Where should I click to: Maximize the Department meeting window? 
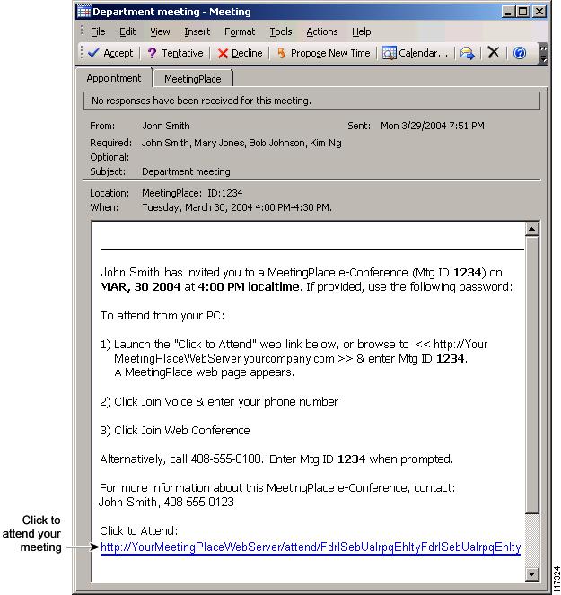click(523, 12)
